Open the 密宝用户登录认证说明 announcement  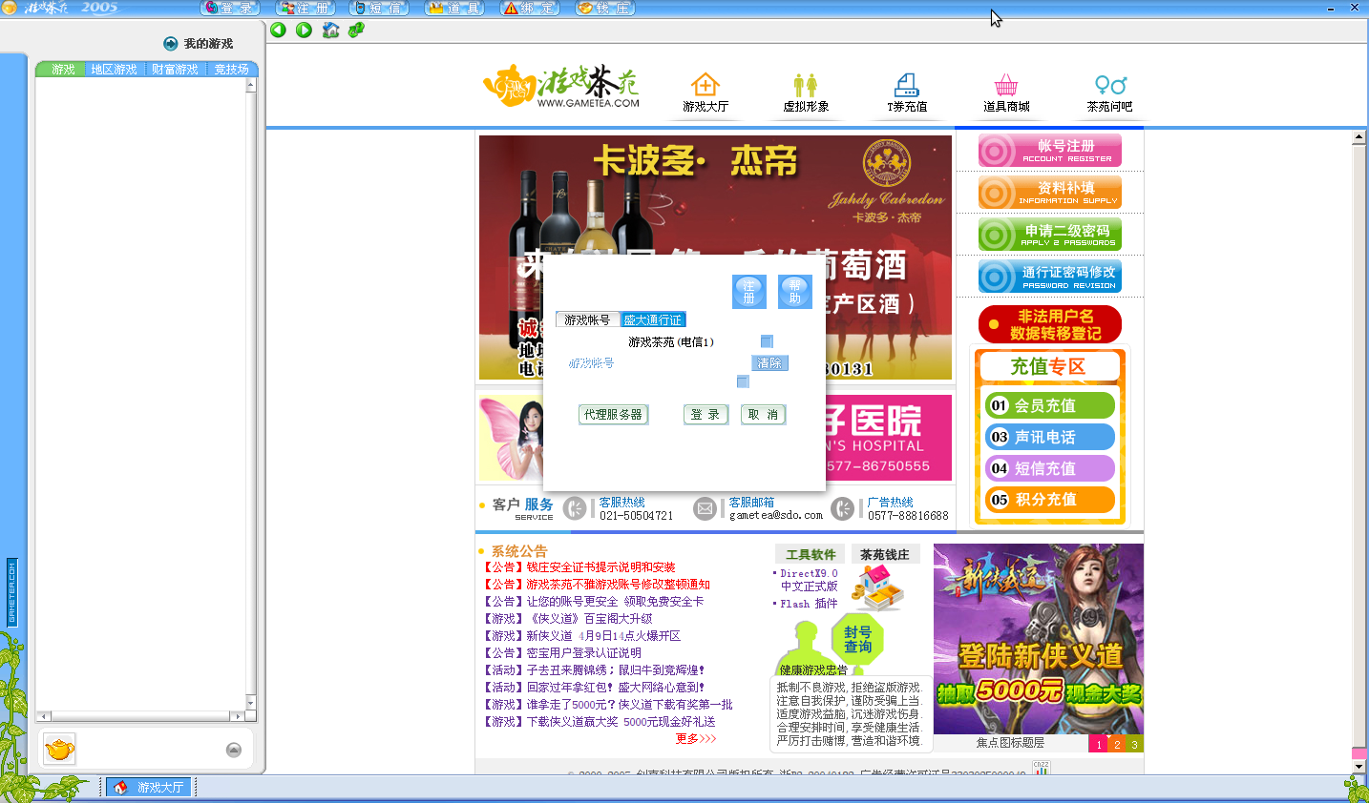[583, 653]
